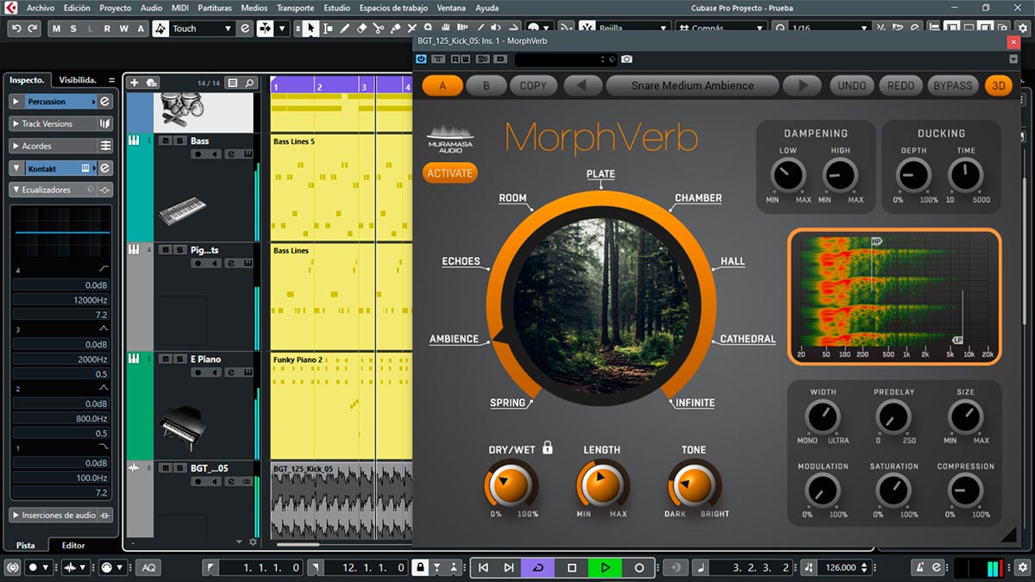Enable record on the Bass track
1035x582 pixels.
pyautogui.click(x=198, y=154)
